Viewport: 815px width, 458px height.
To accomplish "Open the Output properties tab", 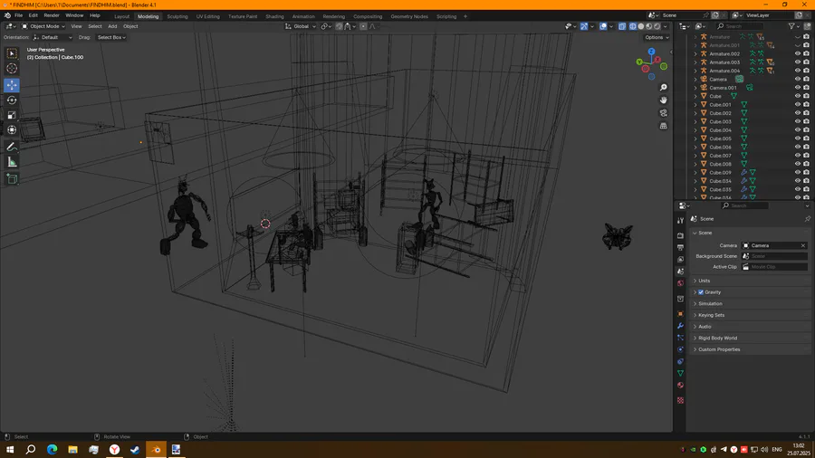I will [x=680, y=247].
